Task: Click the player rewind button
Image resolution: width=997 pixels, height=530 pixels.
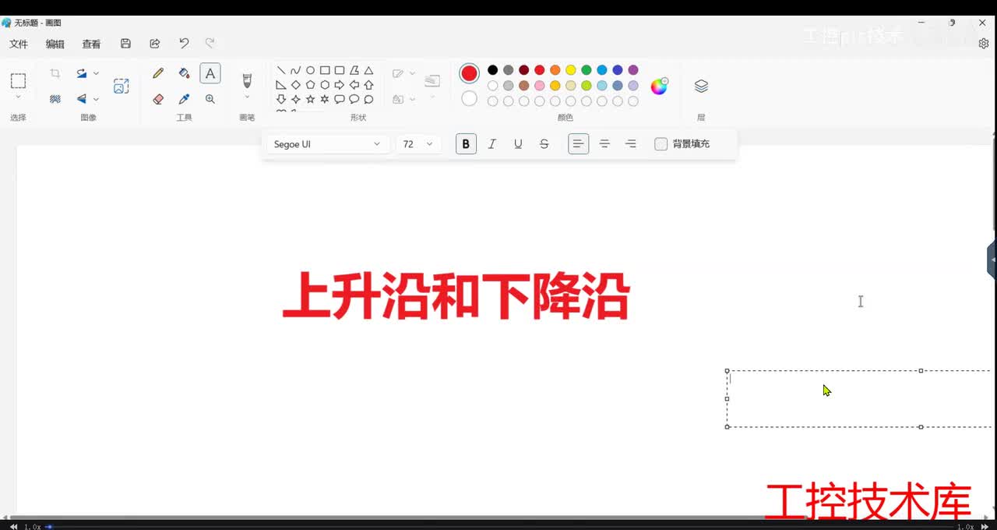Action: click(x=13, y=526)
